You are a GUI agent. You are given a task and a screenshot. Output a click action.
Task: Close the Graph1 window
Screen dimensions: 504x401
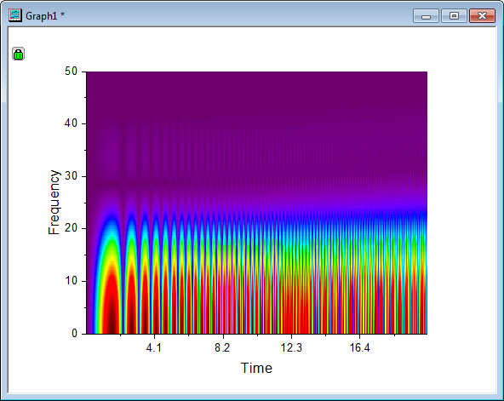coord(482,15)
